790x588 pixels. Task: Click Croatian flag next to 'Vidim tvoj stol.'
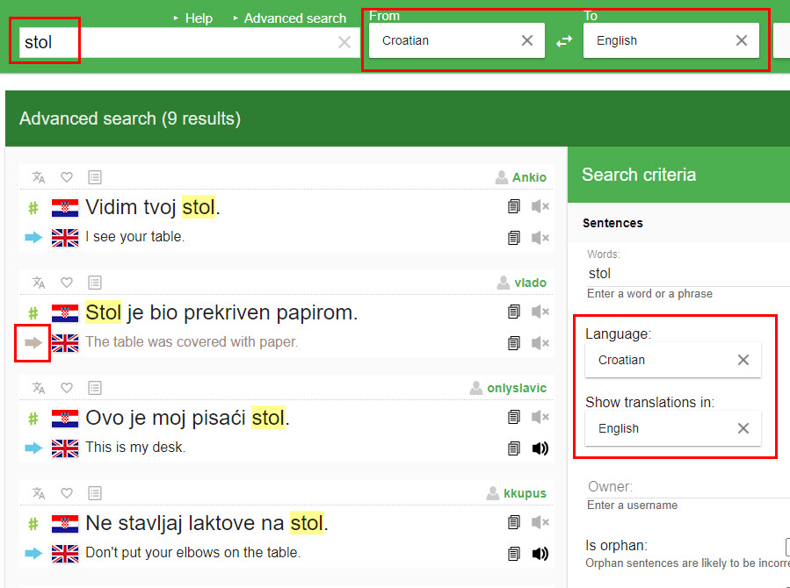(x=65, y=208)
